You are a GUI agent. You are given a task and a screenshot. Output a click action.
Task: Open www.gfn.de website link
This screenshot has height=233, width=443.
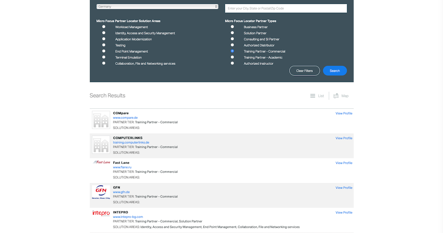coord(121,192)
